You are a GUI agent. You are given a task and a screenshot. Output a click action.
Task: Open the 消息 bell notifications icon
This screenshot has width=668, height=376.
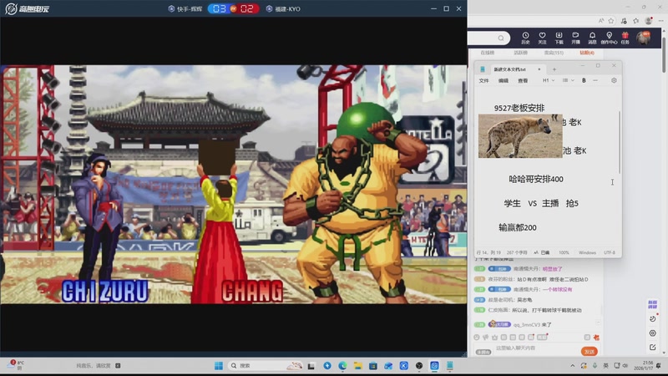[x=592, y=38]
